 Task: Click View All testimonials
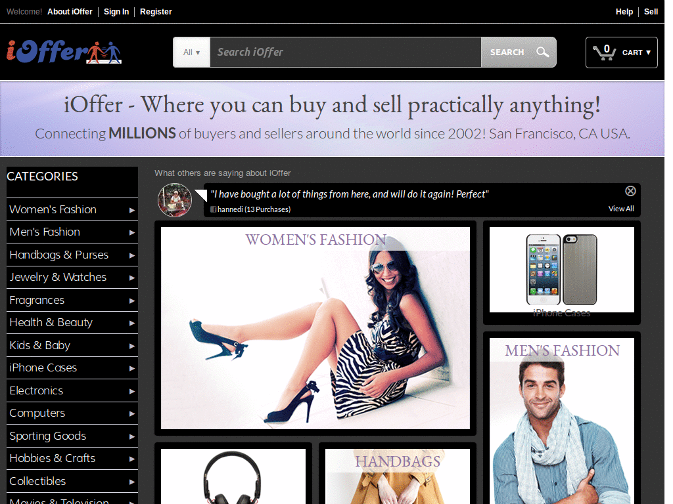[621, 209]
